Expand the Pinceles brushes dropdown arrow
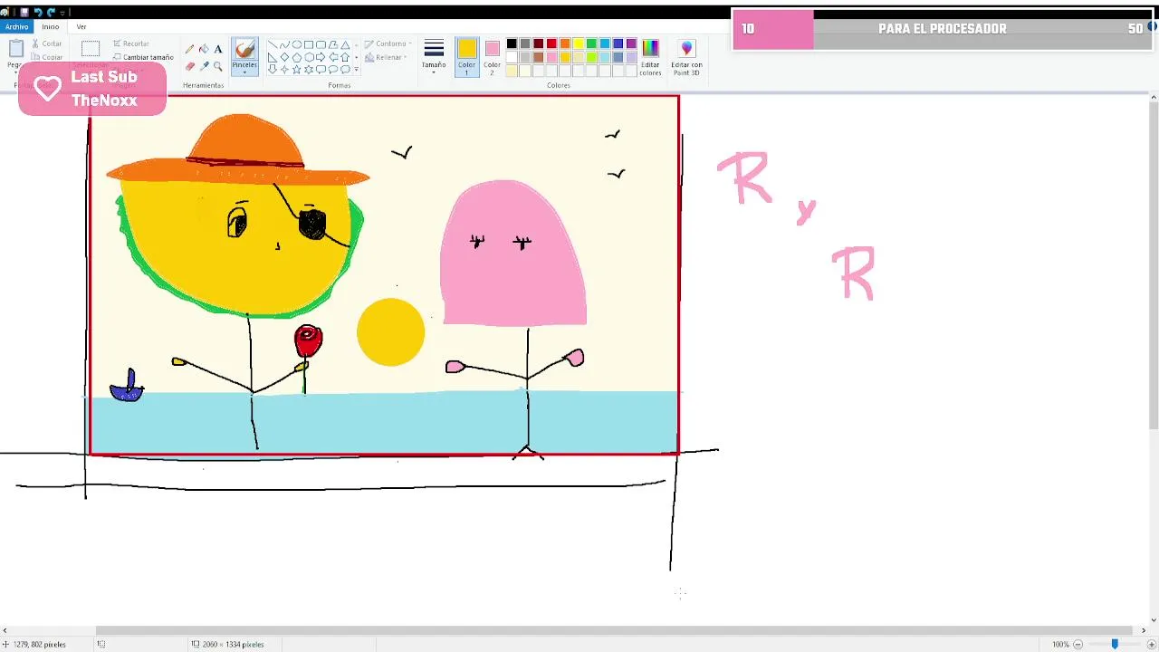Screen dimensions: 1159x652 (244, 72)
